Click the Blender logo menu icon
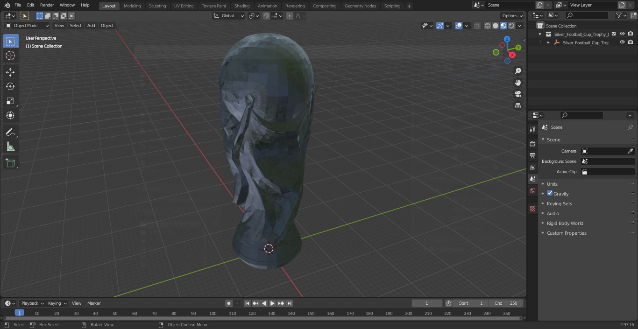 pyautogui.click(x=7, y=5)
